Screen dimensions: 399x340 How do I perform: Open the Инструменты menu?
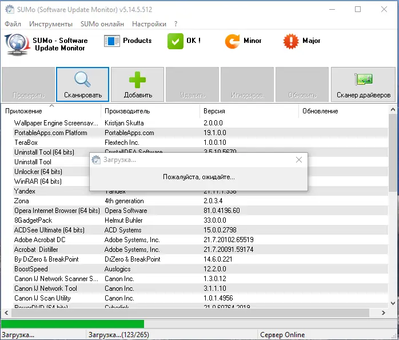tap(51, 24)
